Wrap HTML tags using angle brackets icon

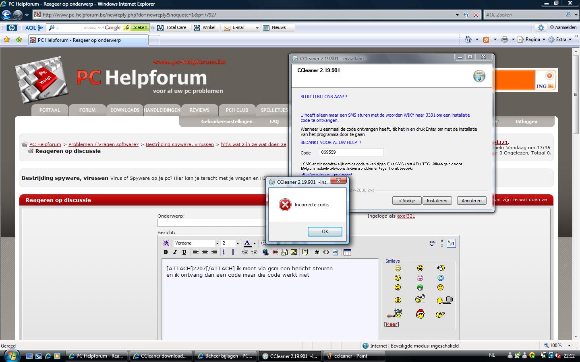pyautogui.click(x=326, y=252)
